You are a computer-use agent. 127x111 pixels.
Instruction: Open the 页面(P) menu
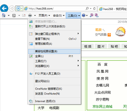point(44,16)
